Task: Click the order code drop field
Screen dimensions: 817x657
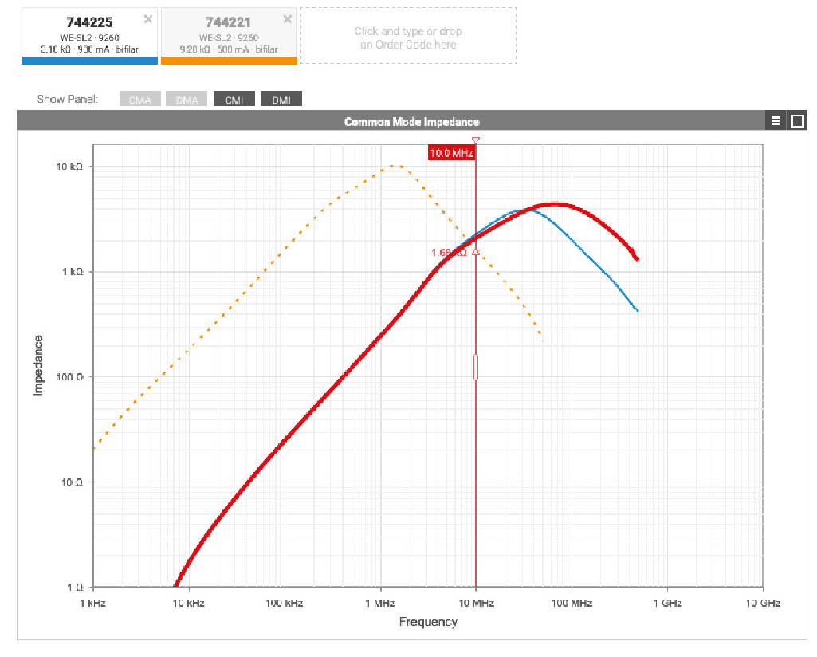Action: tap(408, 37)
